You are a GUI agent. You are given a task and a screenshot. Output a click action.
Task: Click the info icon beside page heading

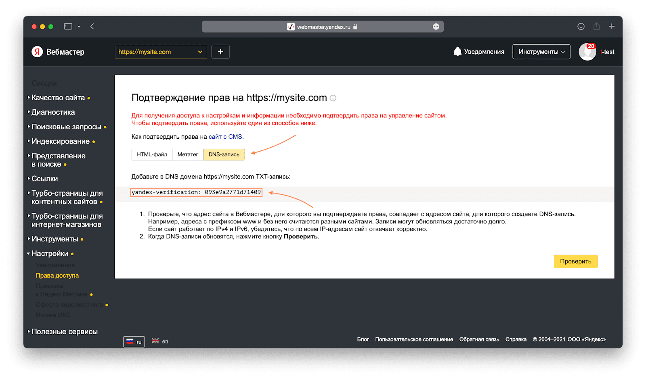[333, 98]
